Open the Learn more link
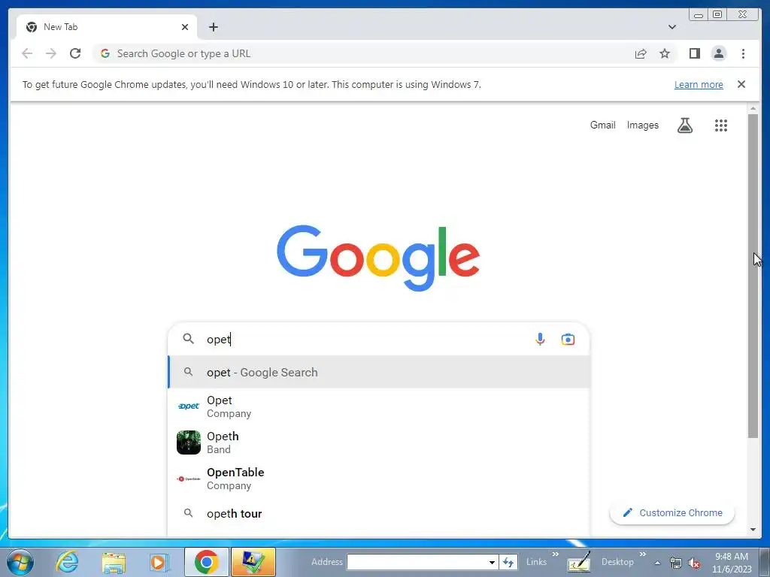 pos(699,84)
